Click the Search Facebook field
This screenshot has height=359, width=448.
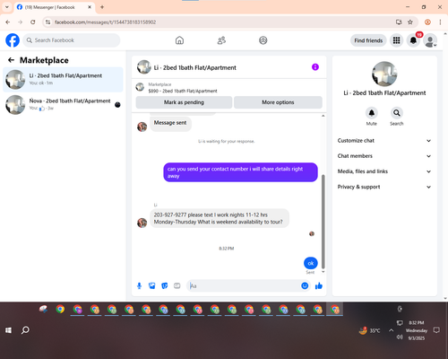[x=72, y=40]
